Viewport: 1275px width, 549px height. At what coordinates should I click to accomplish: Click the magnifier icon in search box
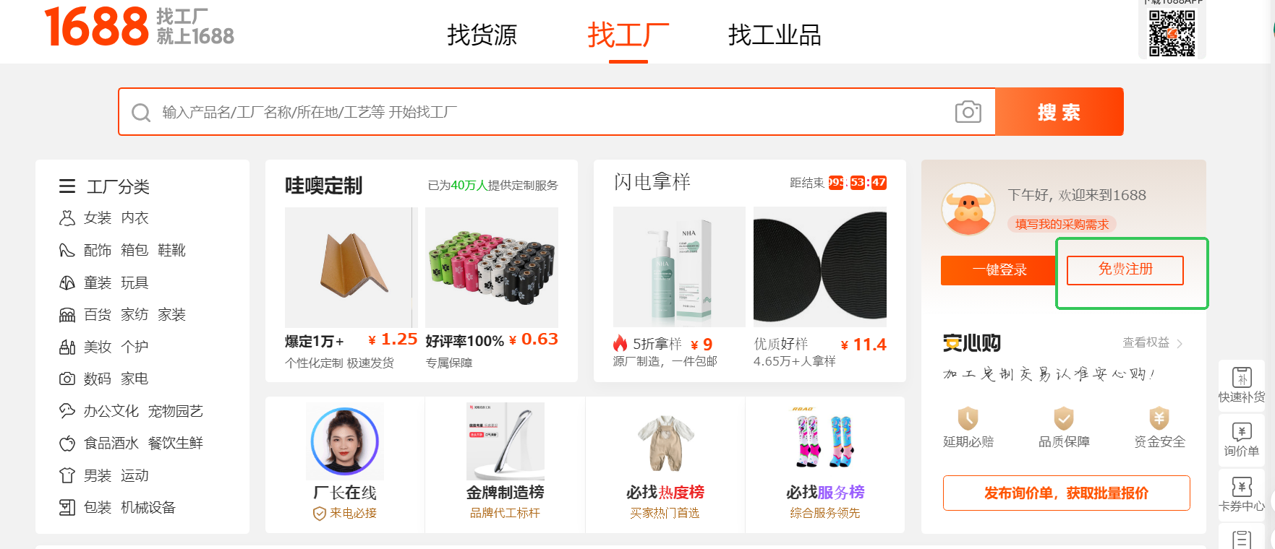(x=141, y=113)
